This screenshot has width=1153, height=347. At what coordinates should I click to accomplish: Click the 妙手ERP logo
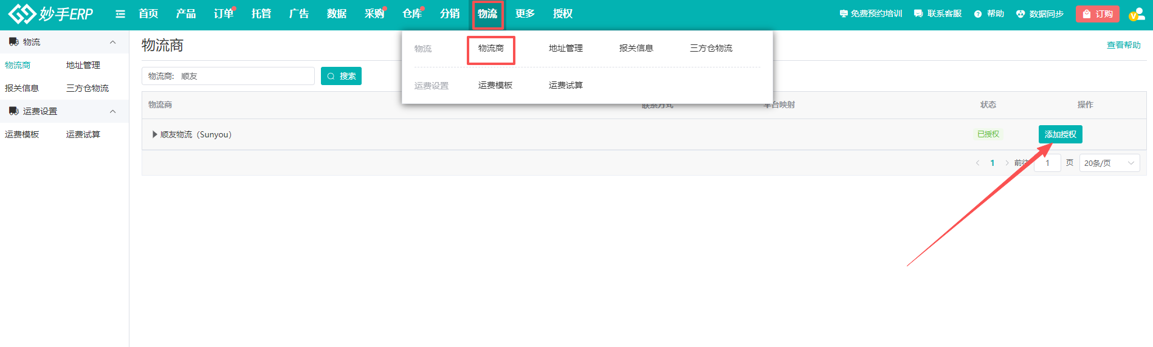[x=51, y=13]
